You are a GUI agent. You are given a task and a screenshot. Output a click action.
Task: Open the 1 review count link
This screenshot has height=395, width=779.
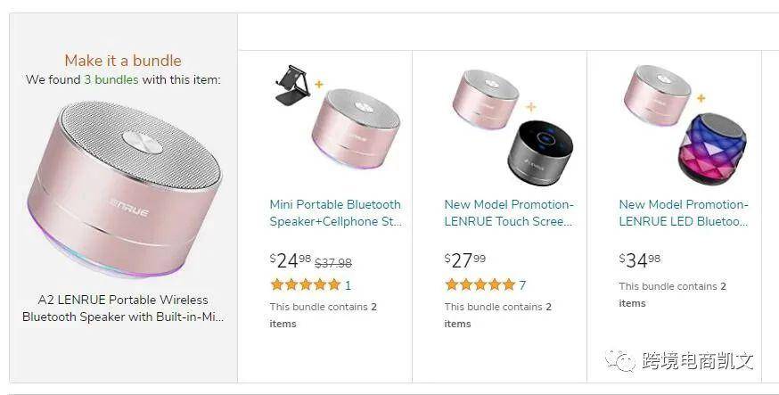348,285
